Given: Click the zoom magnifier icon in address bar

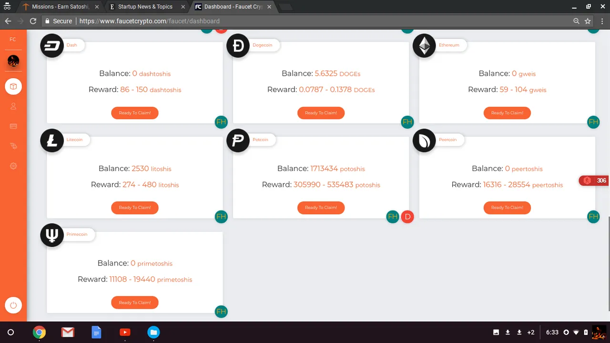Looking at the screenshot, I should (x=576, y=21).
